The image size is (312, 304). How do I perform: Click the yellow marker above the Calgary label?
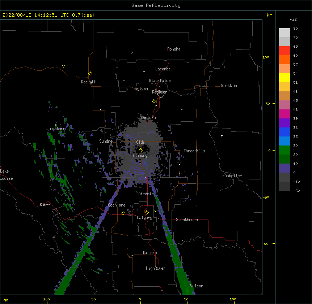click(x=147, y=213)
